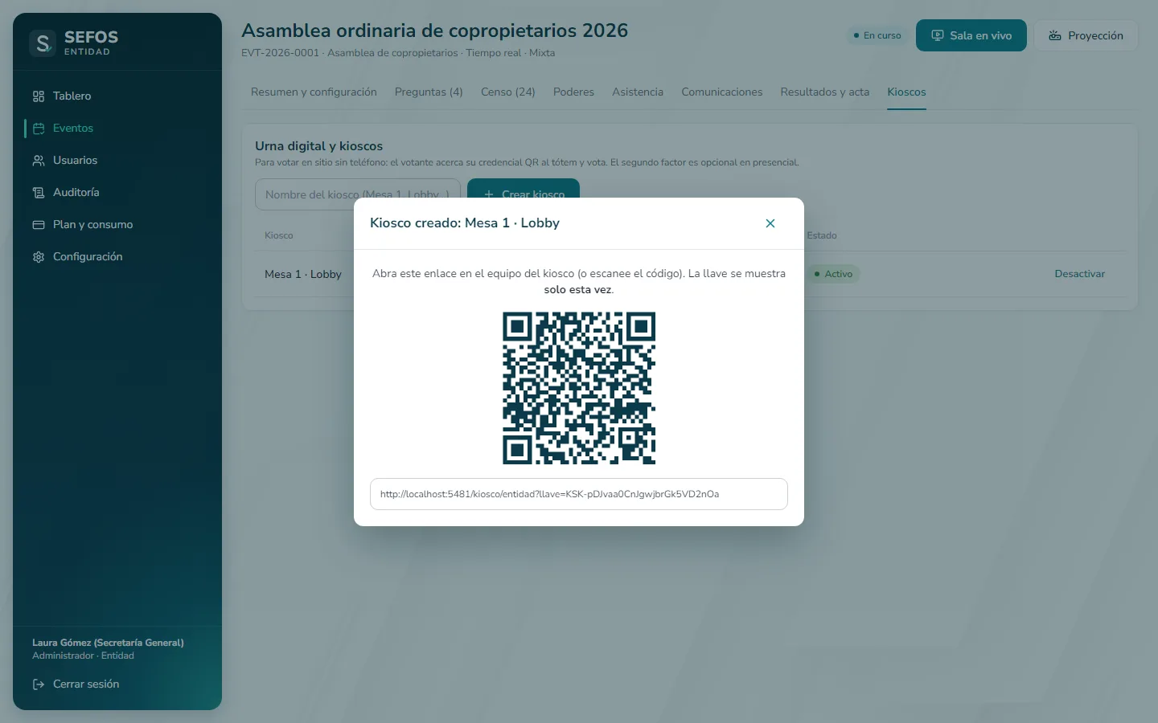Screen dimensions: 1158x723
Task: Switch to the Censo (24) tab
Action: pos(508,92)
